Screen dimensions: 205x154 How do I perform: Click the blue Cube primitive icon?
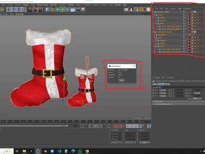47,9
